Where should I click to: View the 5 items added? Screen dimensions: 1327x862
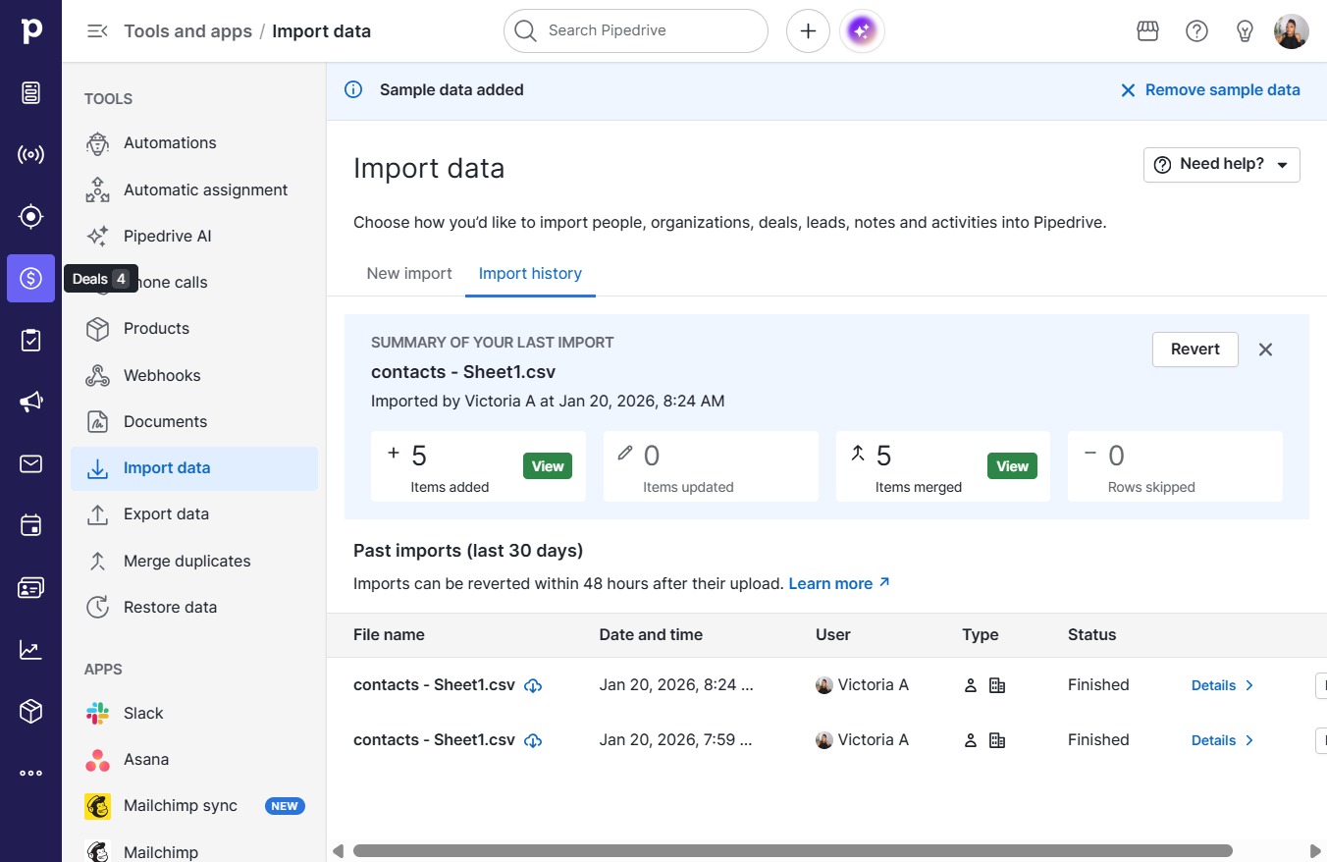pyautogui.click(x=548, y=466)
